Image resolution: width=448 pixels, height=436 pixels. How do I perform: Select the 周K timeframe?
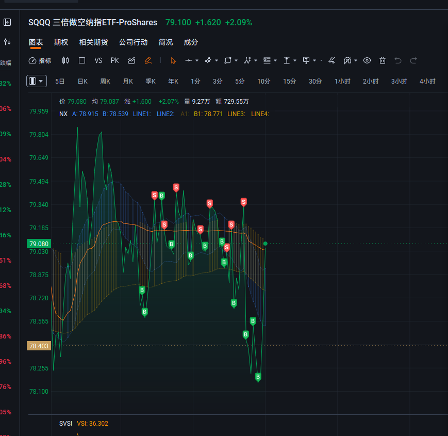pos(105,82)
